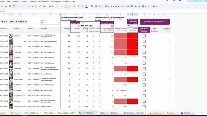The height and width of the screenshot is (116, 207).
Task: Increase the font size with plus
Action: (x=70, y=6)
